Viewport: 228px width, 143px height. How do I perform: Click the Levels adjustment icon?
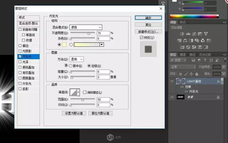click(189, 34)
